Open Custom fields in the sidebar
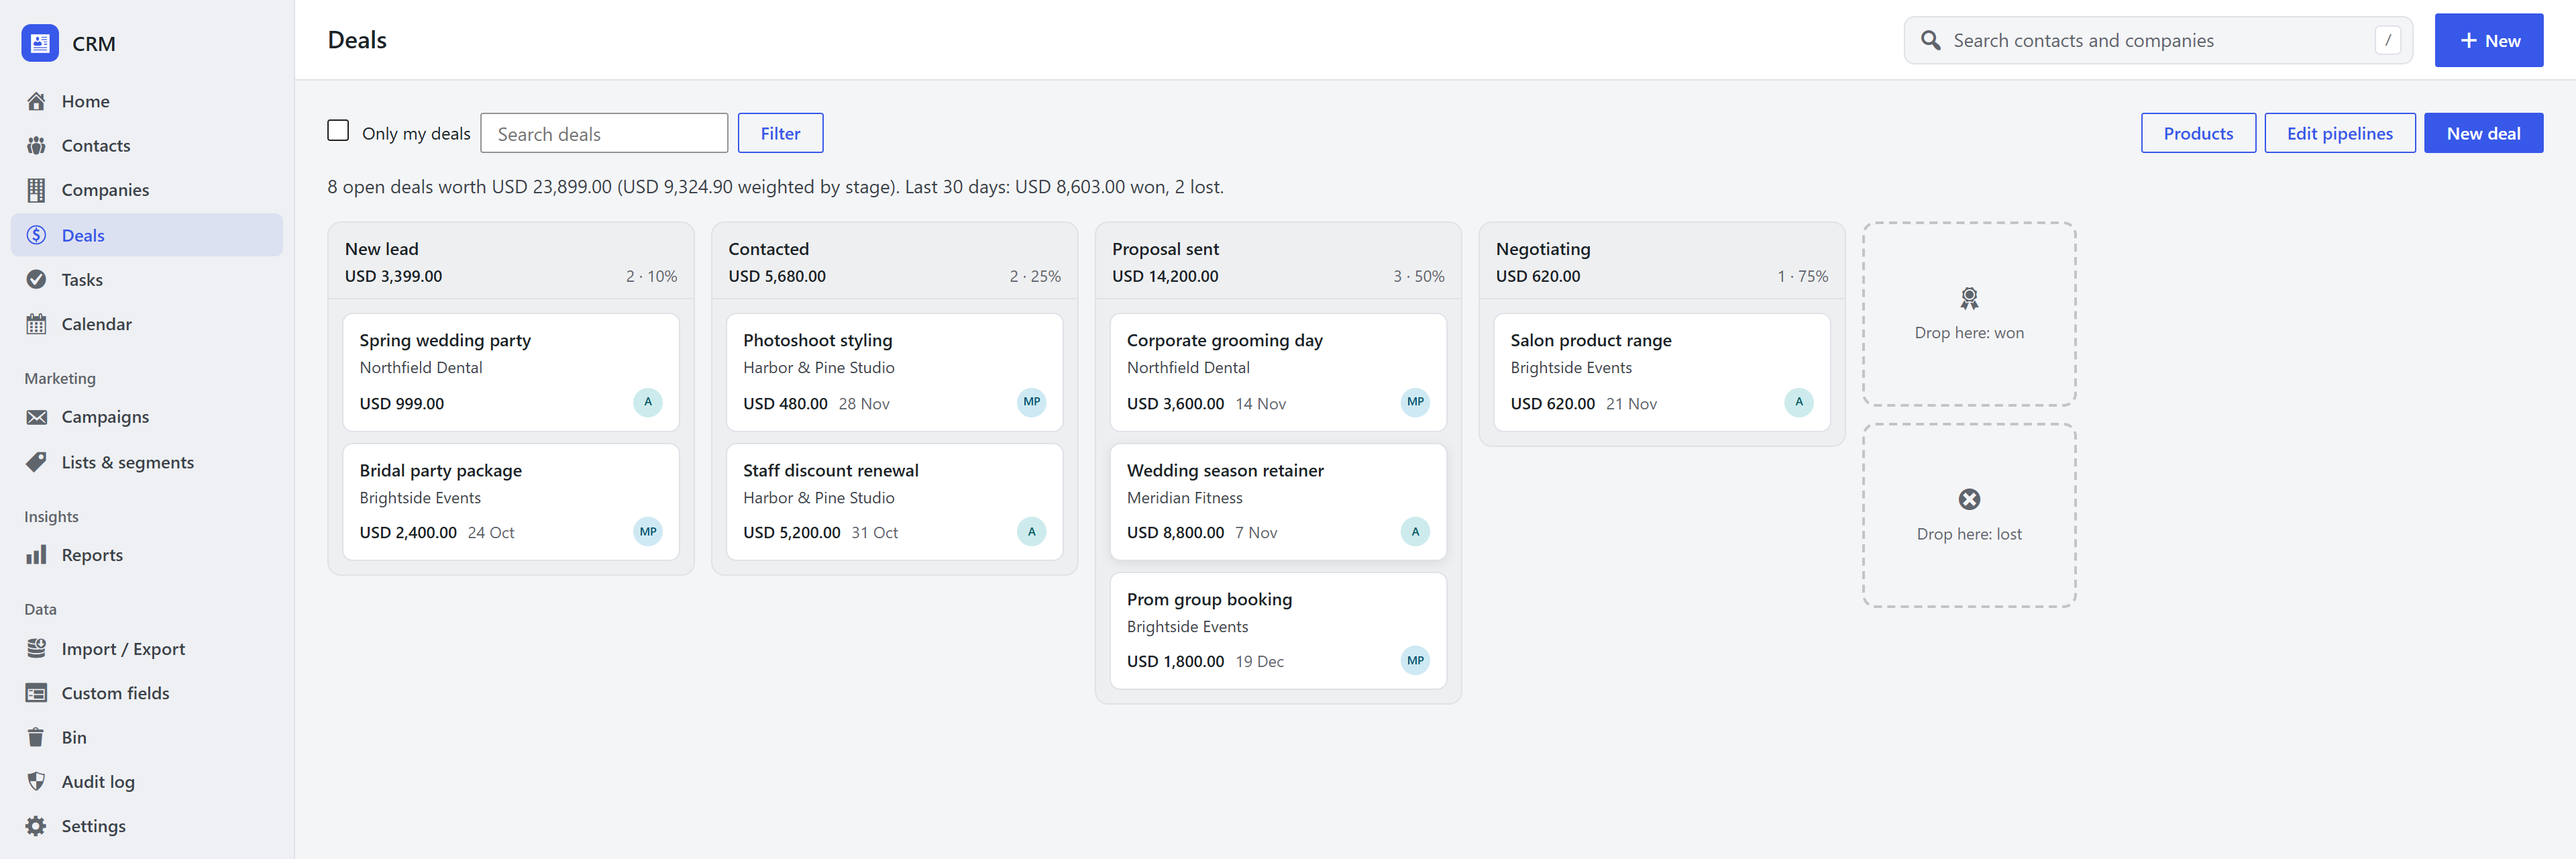The image size is (2576, 859). 147,693
